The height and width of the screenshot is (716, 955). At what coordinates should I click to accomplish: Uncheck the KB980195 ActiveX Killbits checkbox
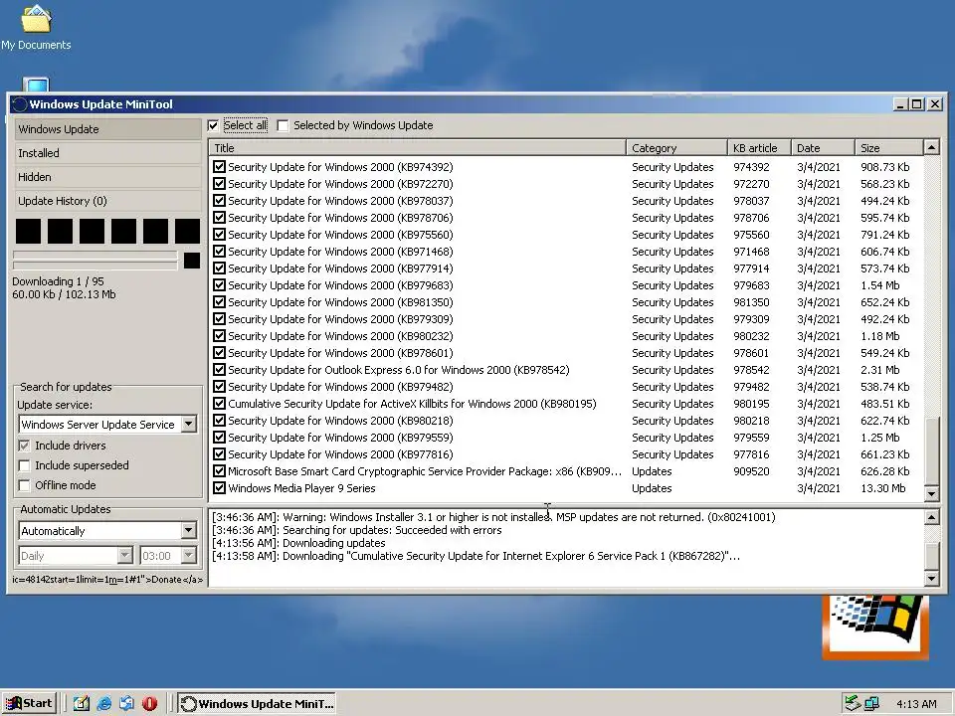click(x=219, y=403)
